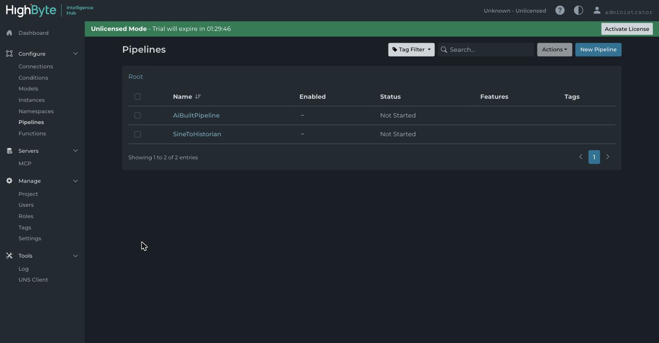The image size is (659, 343).
Task: Open Settings under Manage
Action: click(30, 238)
